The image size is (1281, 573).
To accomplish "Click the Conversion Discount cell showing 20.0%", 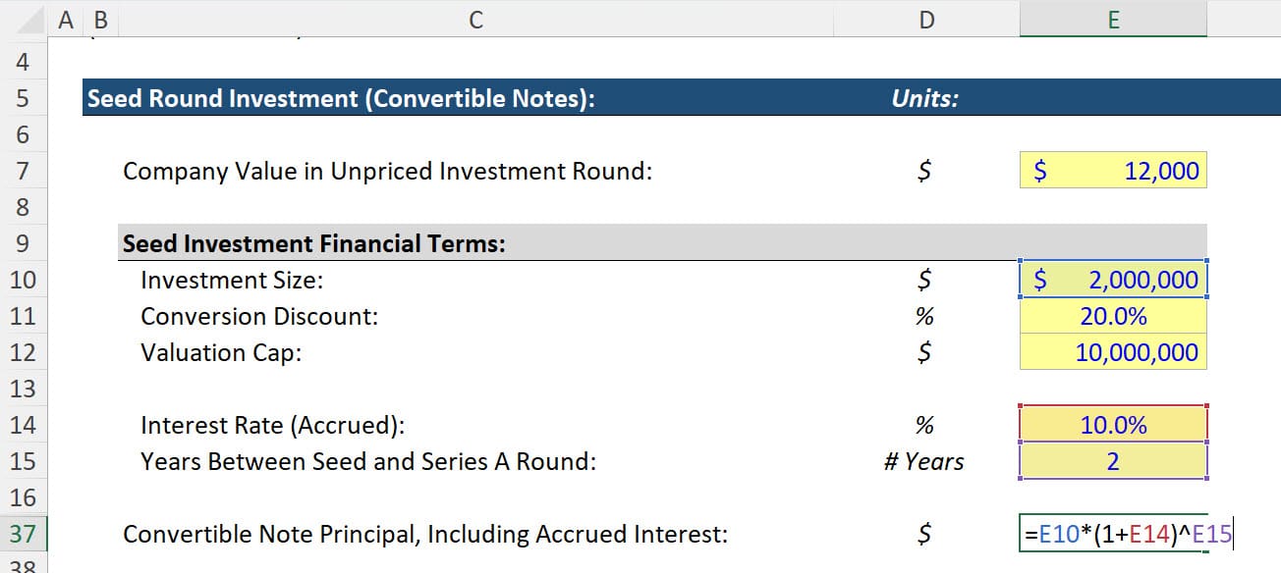I will point(1113,315).
